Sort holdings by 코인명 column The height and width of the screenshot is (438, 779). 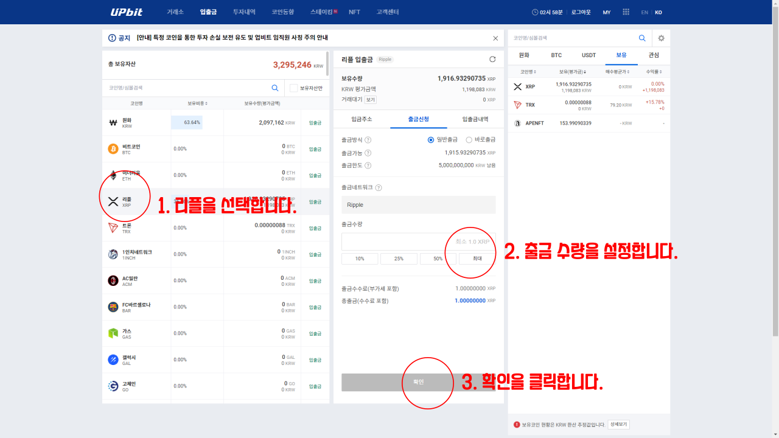point(528,72)
